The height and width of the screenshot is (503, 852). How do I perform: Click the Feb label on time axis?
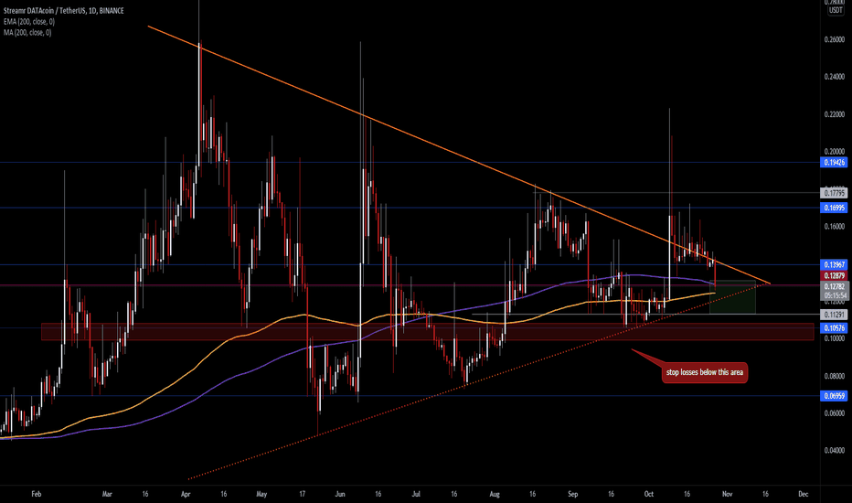(37, 494)
